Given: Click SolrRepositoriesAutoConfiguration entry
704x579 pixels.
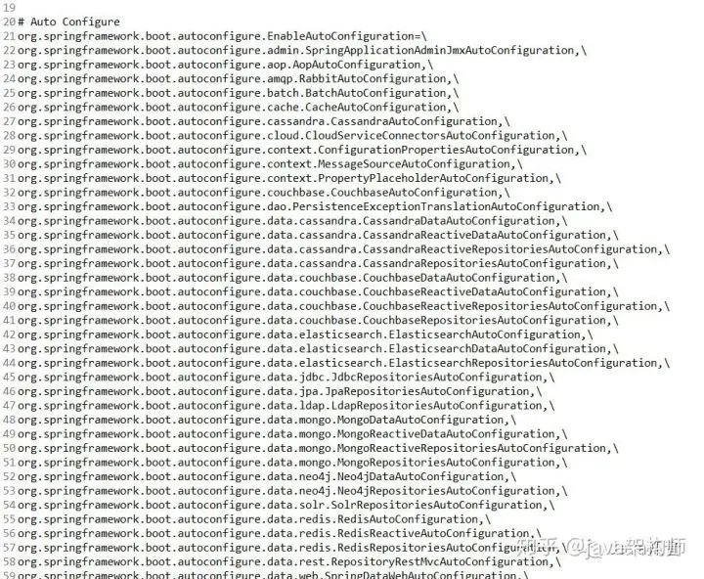Looking at the screenshot, I should tap(436, 505).
